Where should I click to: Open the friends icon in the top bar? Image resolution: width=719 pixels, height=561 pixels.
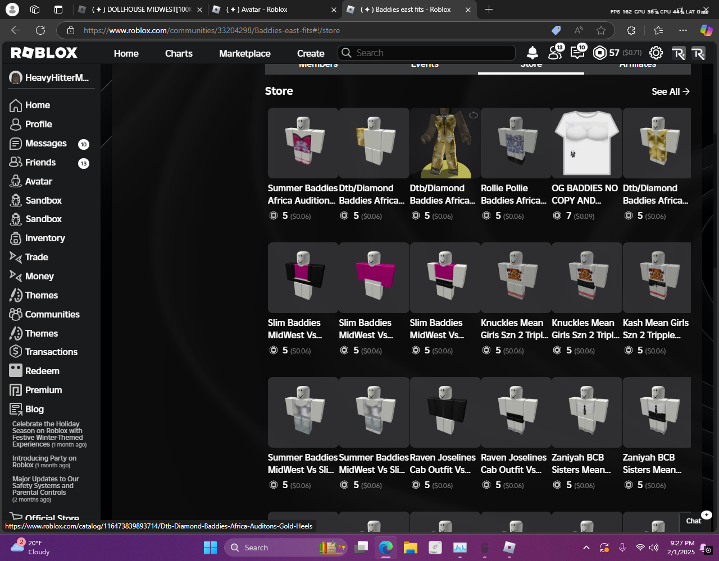point(555,53)
